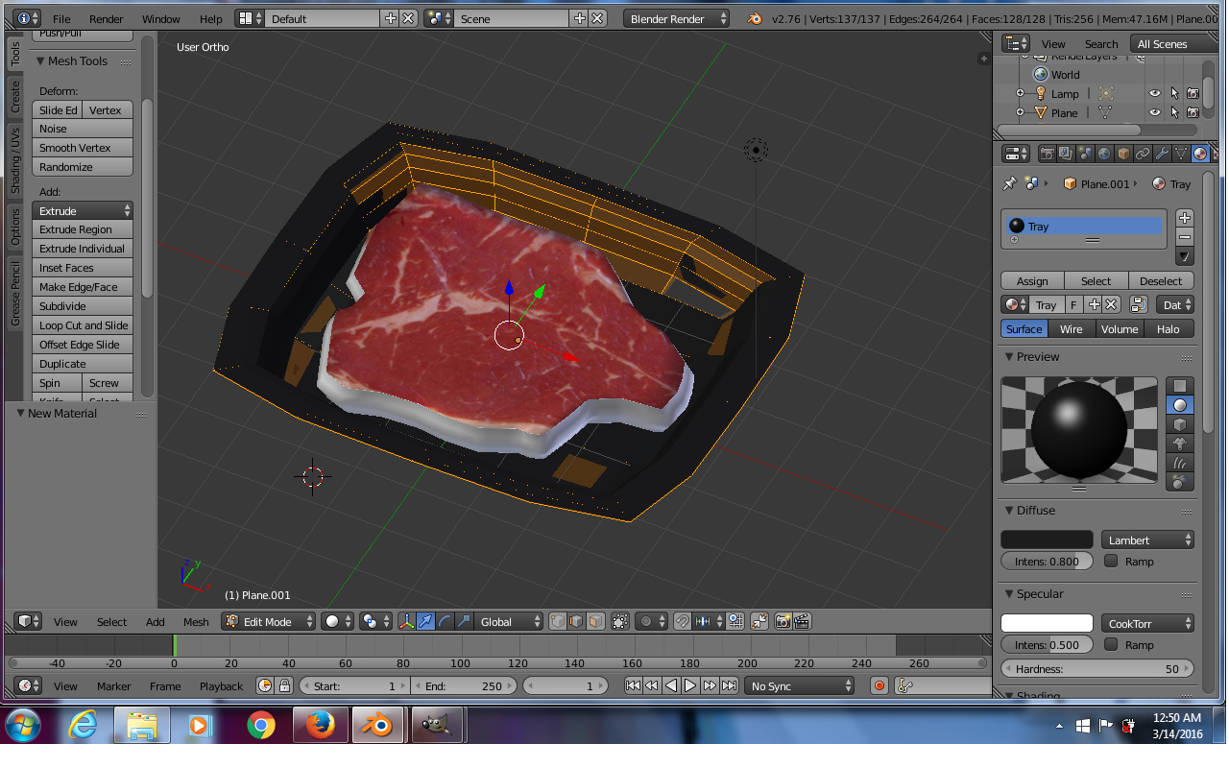
Task: Click the OpenGL render image camera icon
Action: (783, 622)
